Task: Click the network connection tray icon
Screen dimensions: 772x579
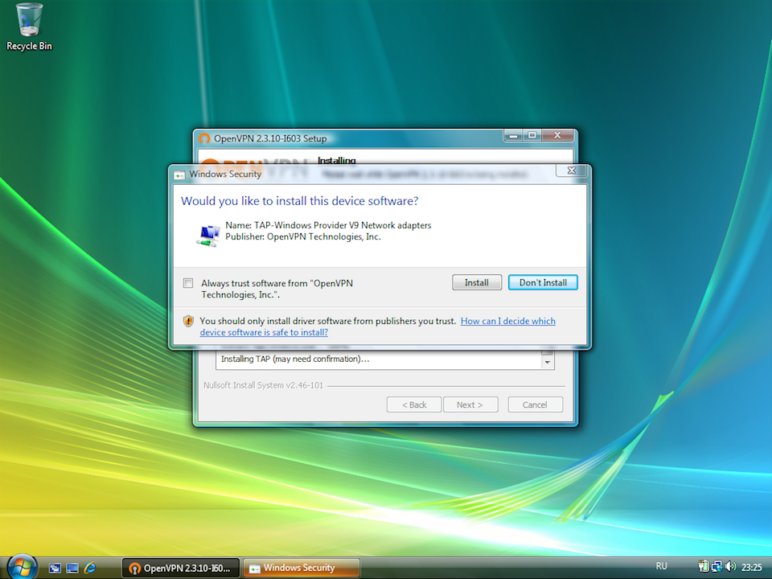Action: pos(717,567)
